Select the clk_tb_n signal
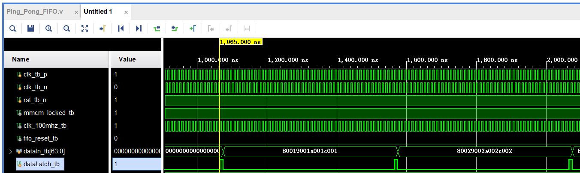 [35, 87]
